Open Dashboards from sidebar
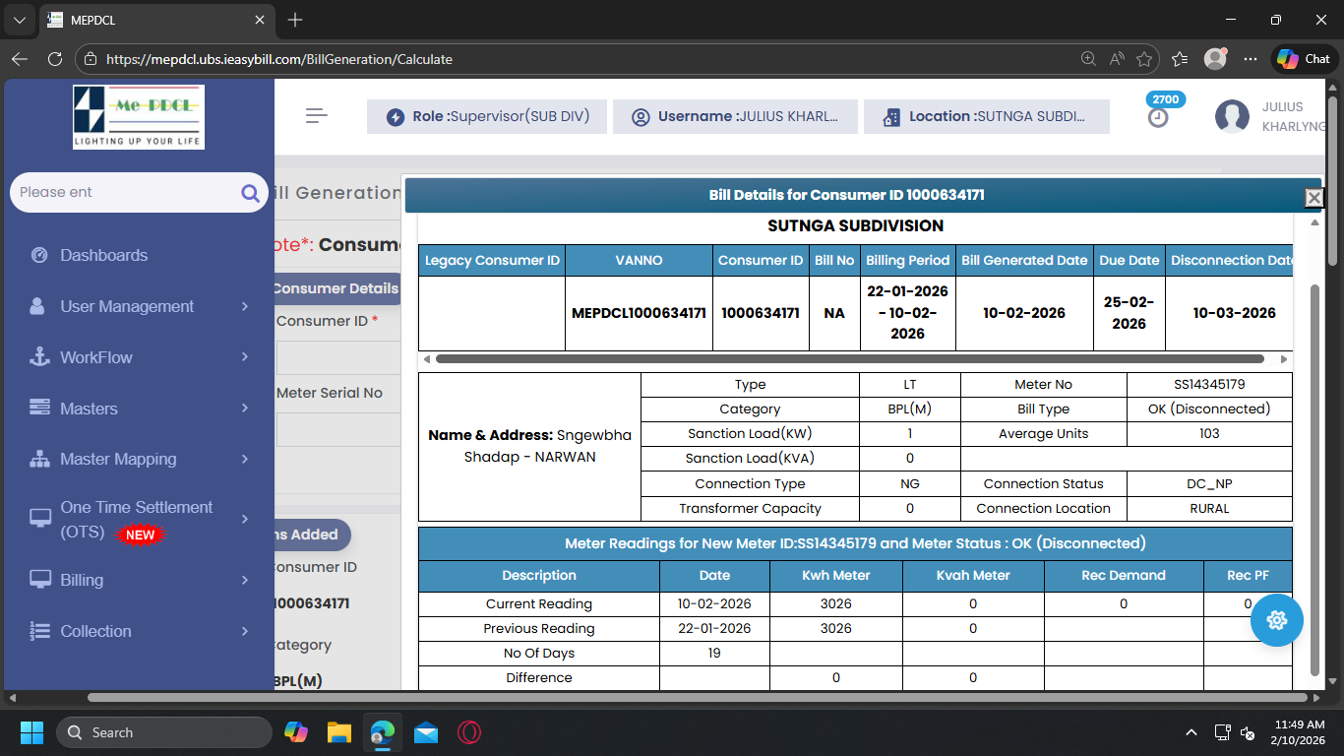The image size is (1344, 756). (x=103, y=255)
